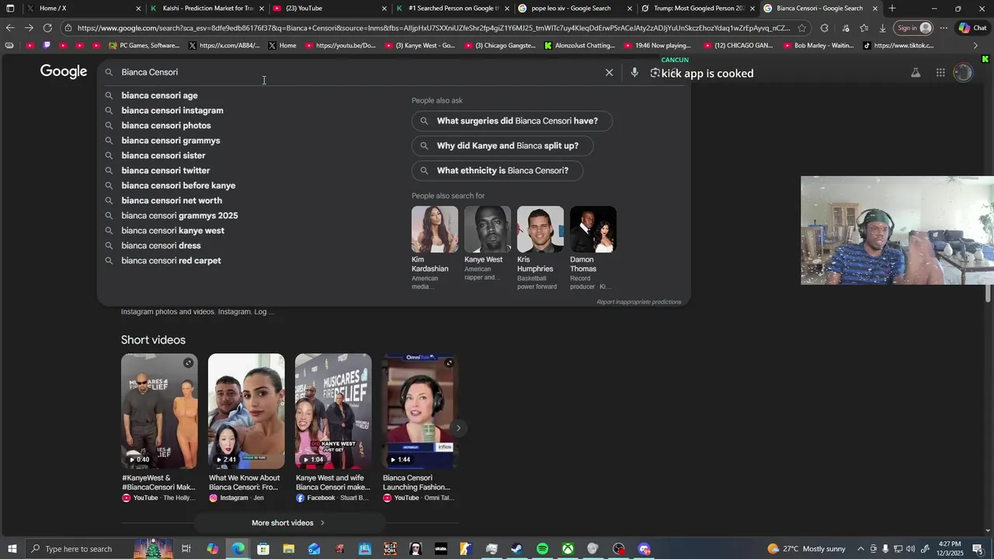
Task: Open Kanye West related search
Action: tap(487, 244)
